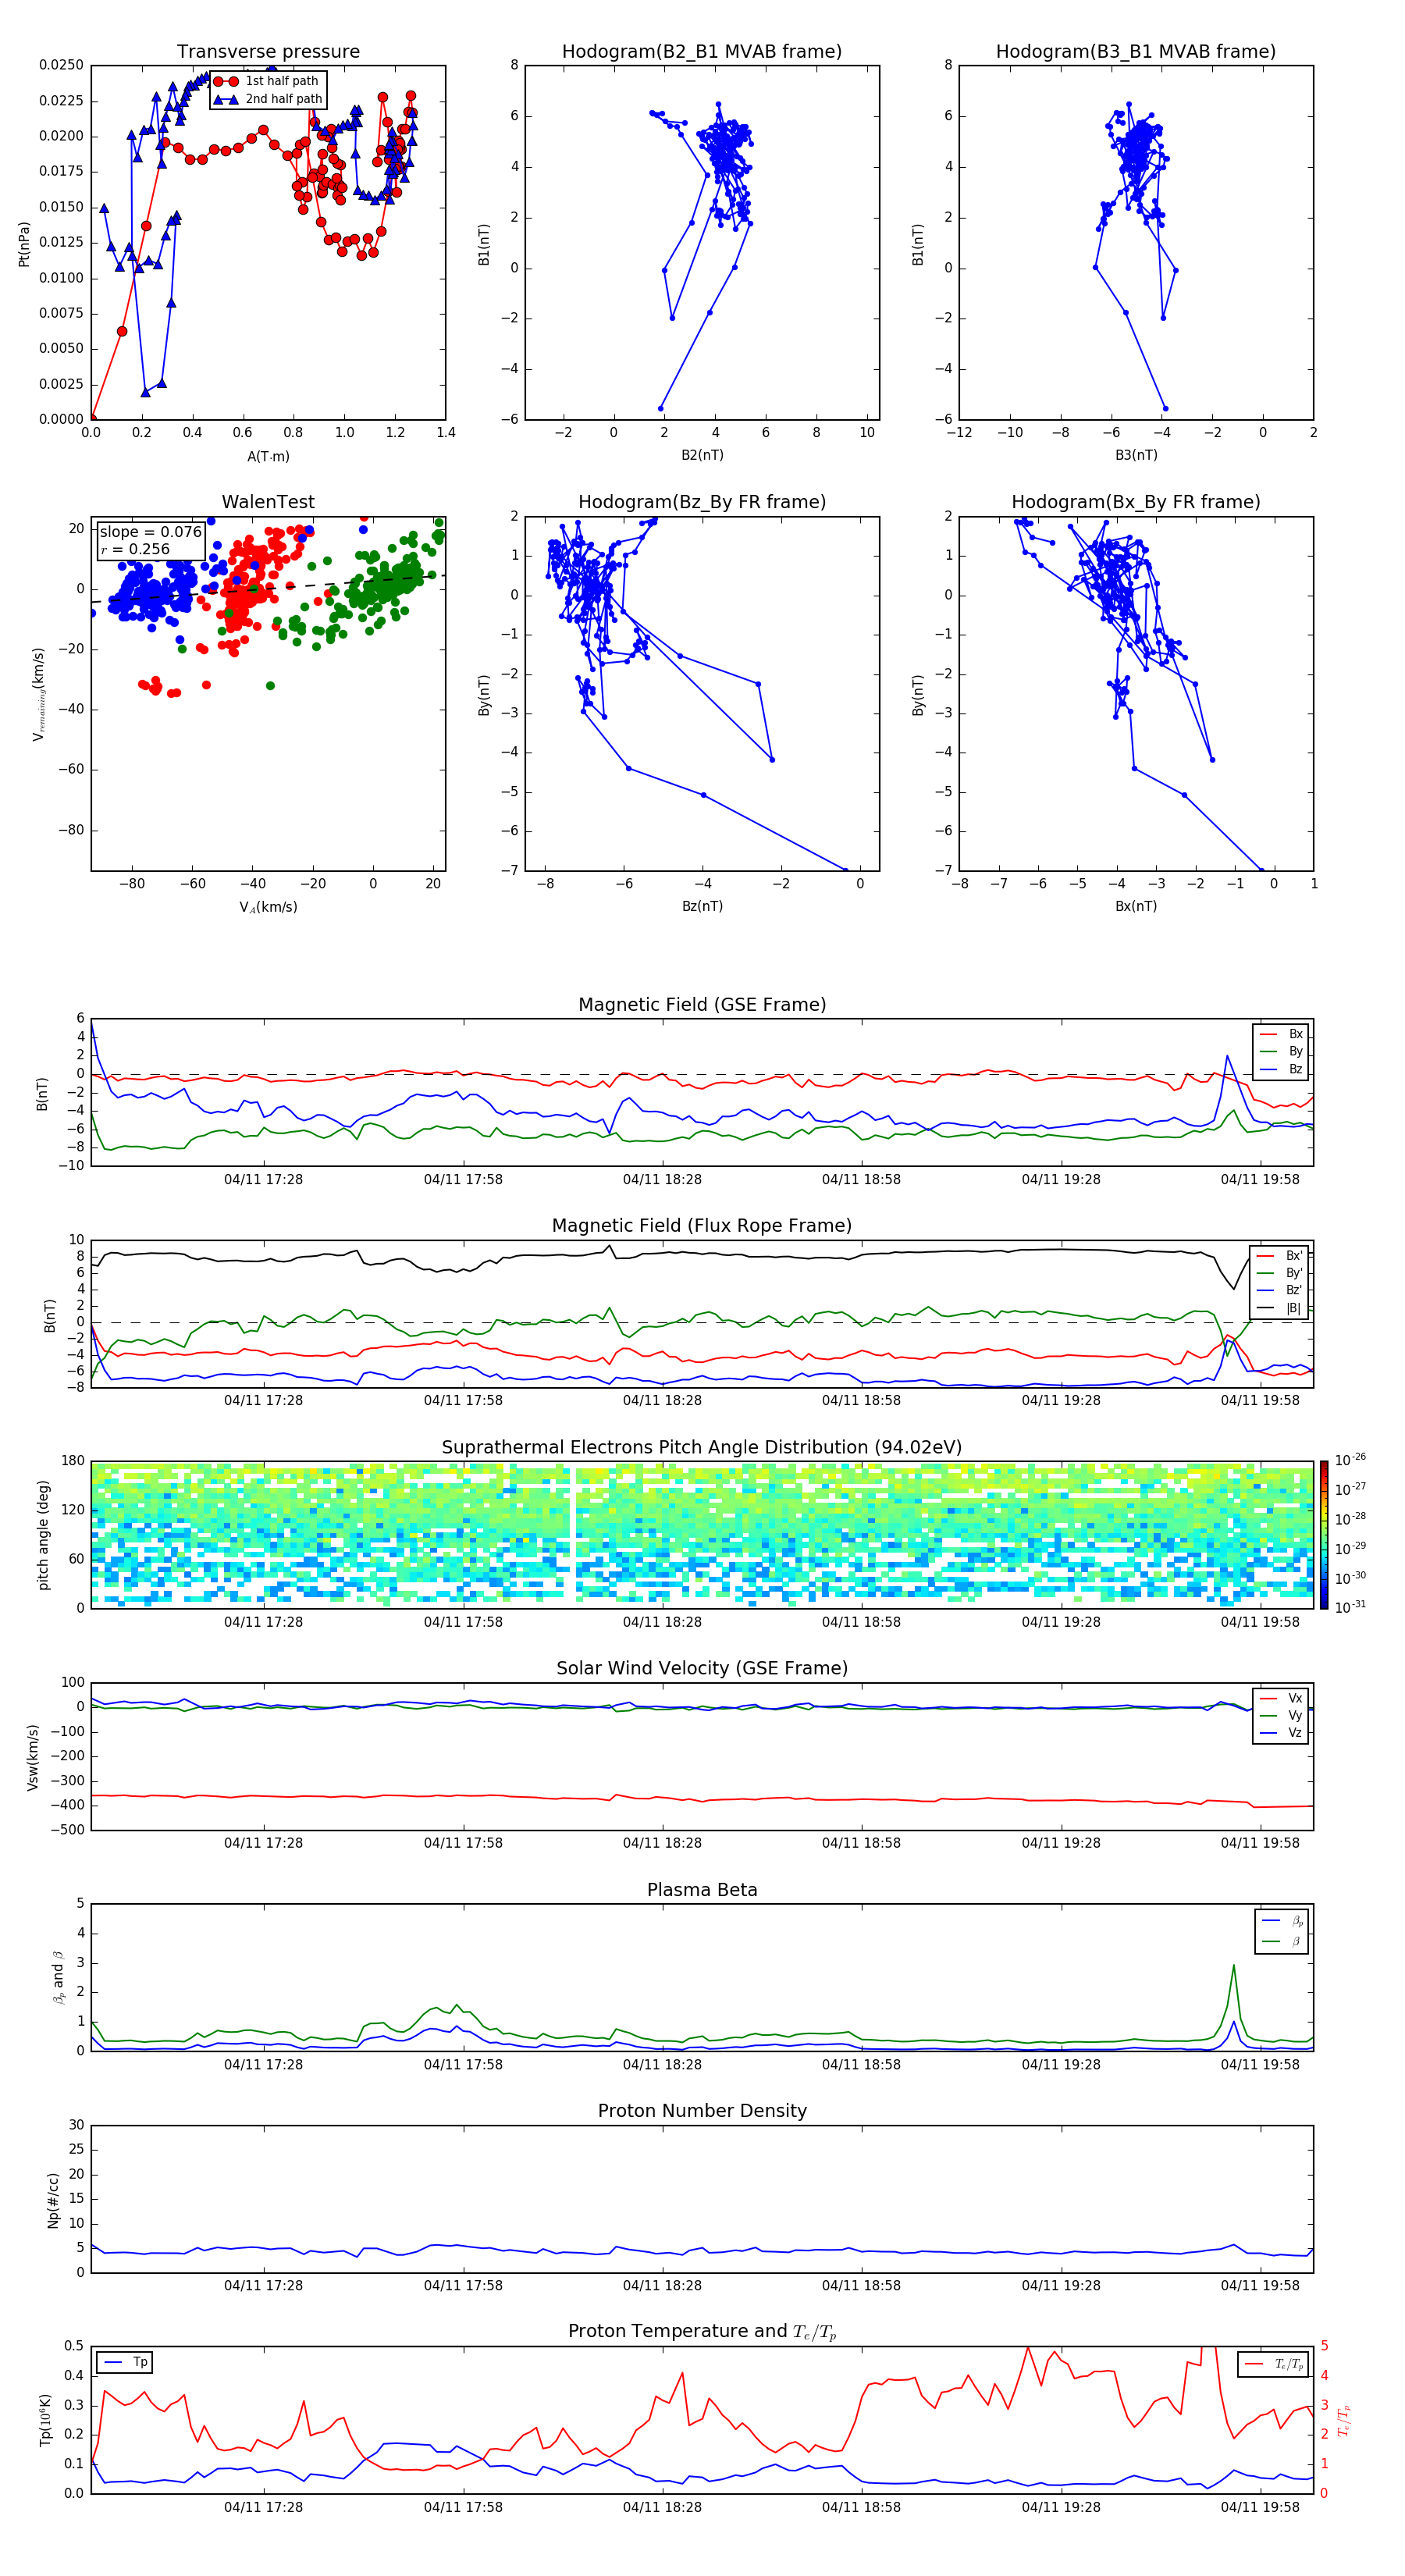
Task: Click '04/11 17:28' tick in GSE Frame panel
Action: (263, 1180)
